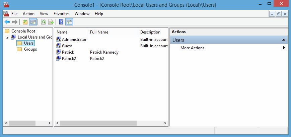Viewport: 291px width, 137px height.
Task: Click the Description column header
Action: [x=150, y=32]
